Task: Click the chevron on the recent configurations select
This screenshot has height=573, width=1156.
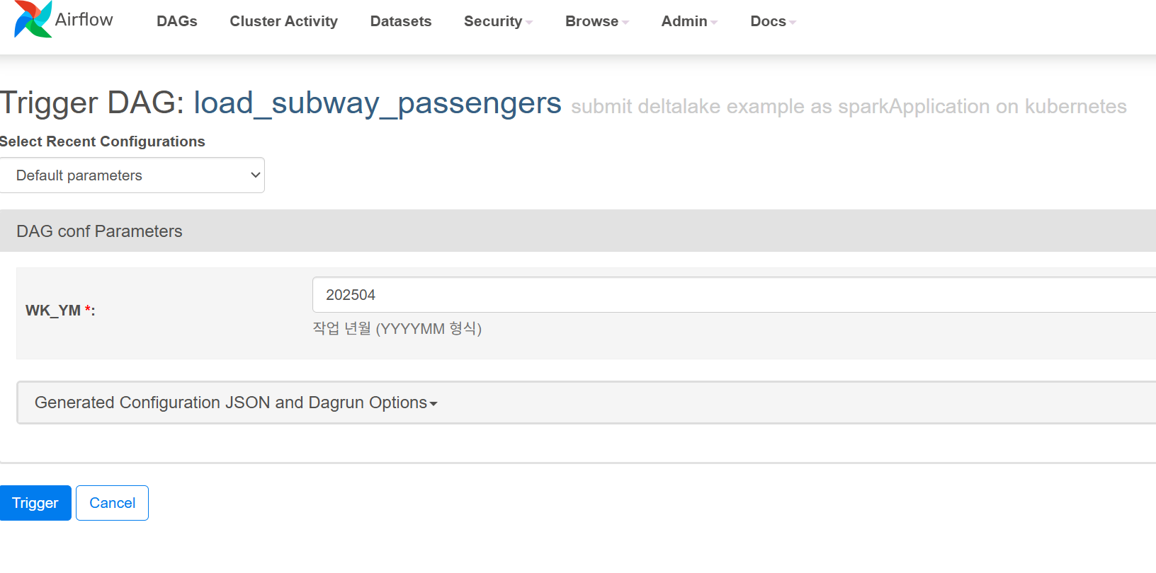Action: pos(256,175)
